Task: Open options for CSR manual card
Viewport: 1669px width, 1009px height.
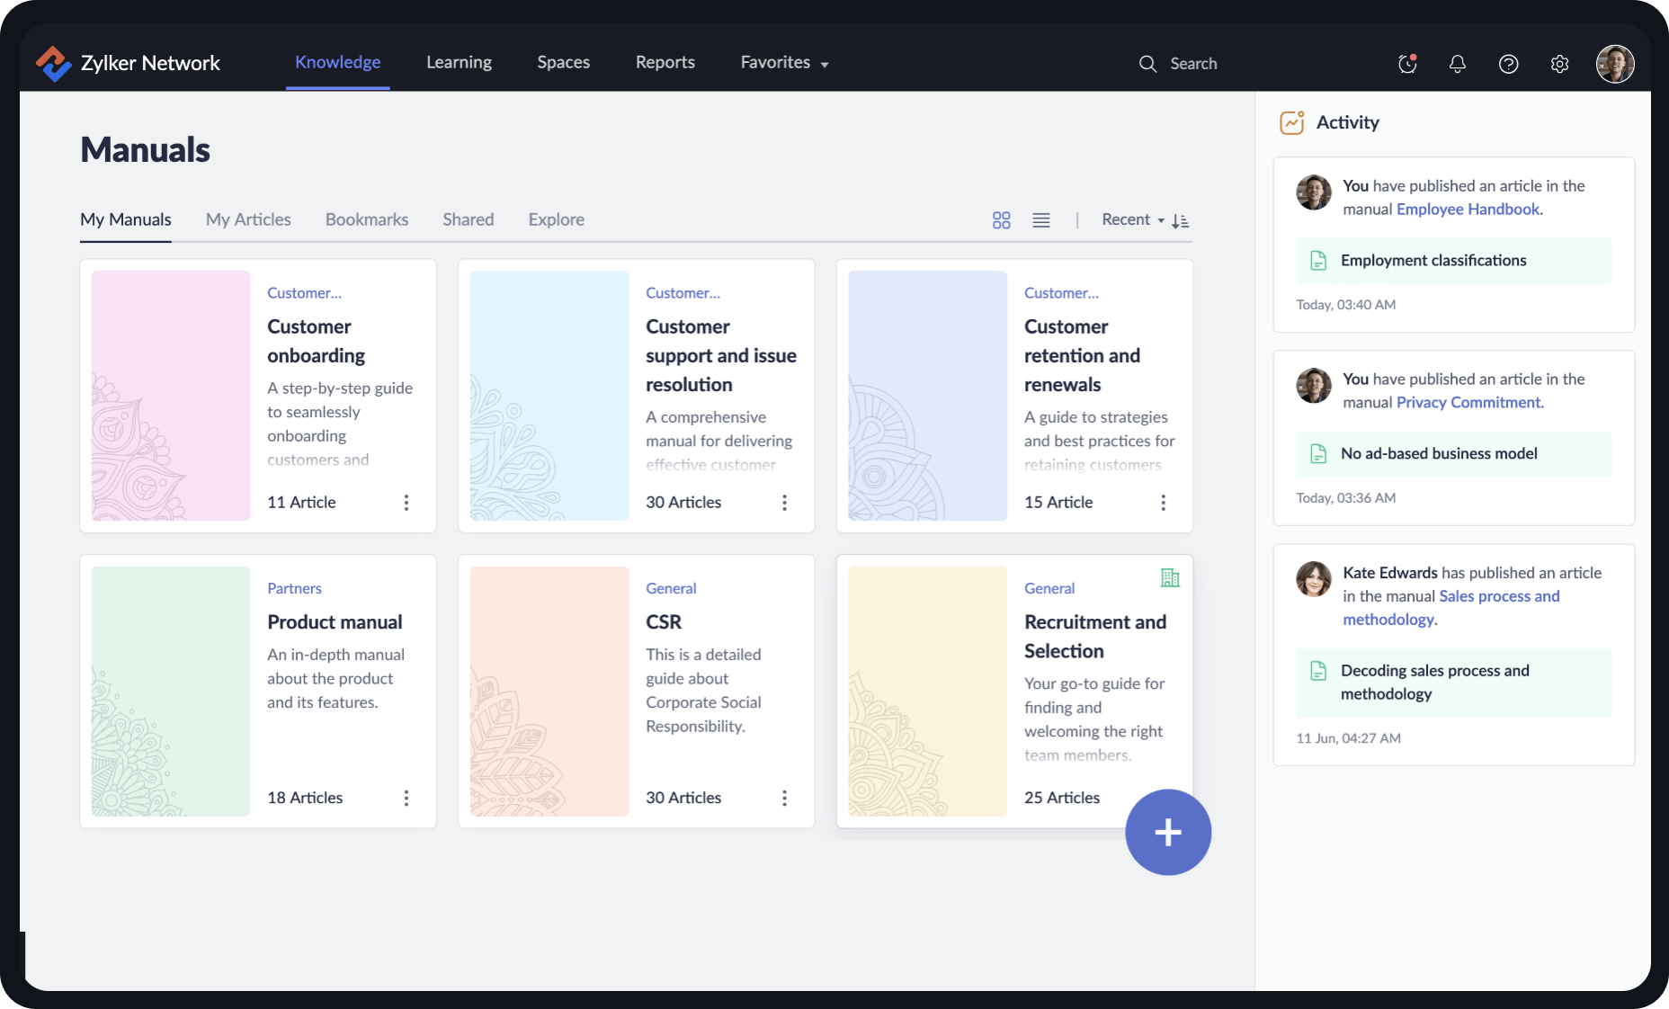Action: click(x=785, y=799)
